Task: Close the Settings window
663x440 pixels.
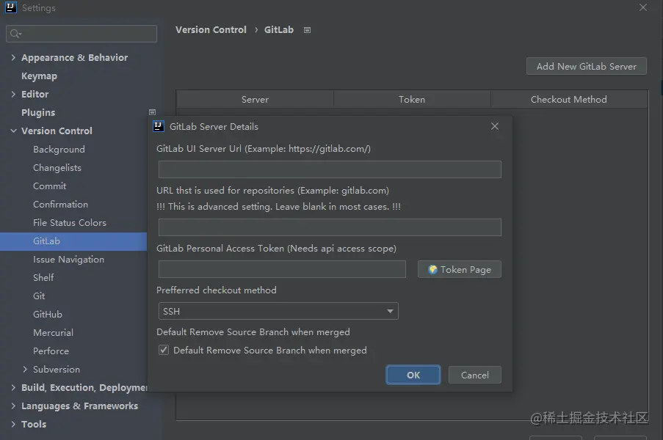Action: coord(642,7)
